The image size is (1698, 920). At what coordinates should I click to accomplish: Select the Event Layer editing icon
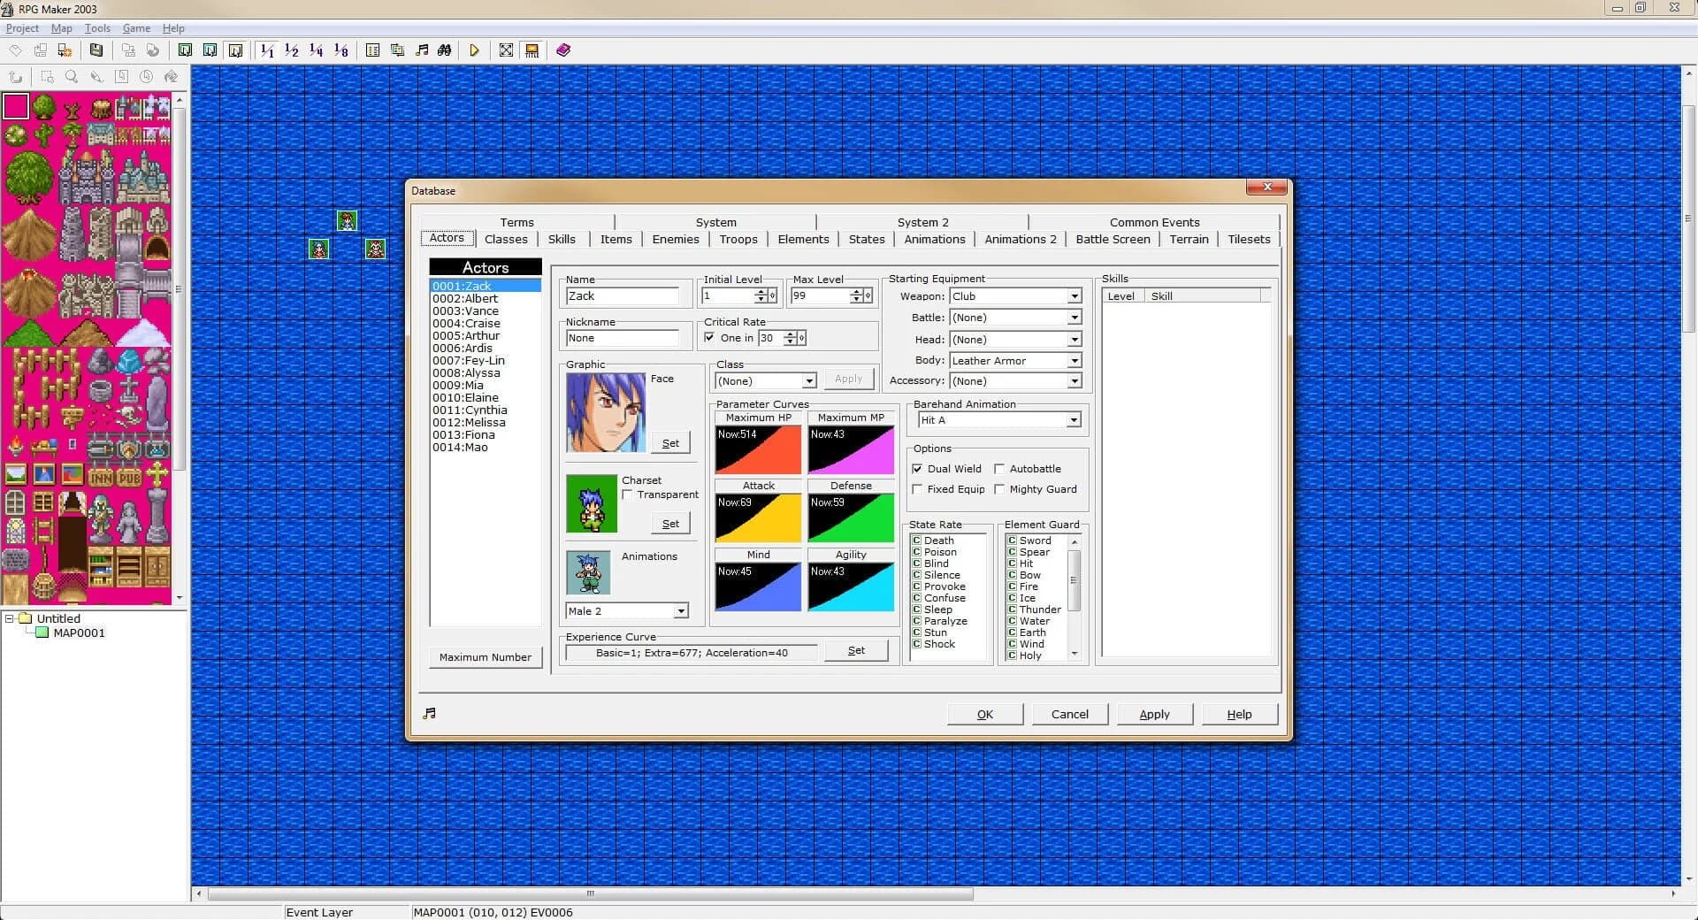click(x=235, y=50)
